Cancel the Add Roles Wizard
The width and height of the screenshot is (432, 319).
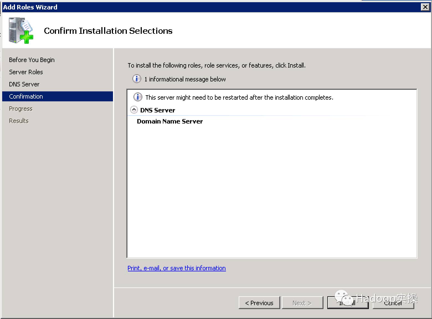point(393,303)
